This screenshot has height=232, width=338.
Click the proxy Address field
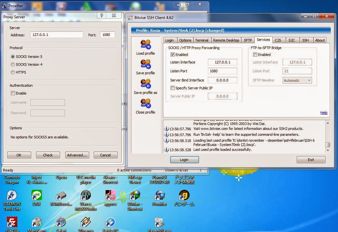point(57,35)
